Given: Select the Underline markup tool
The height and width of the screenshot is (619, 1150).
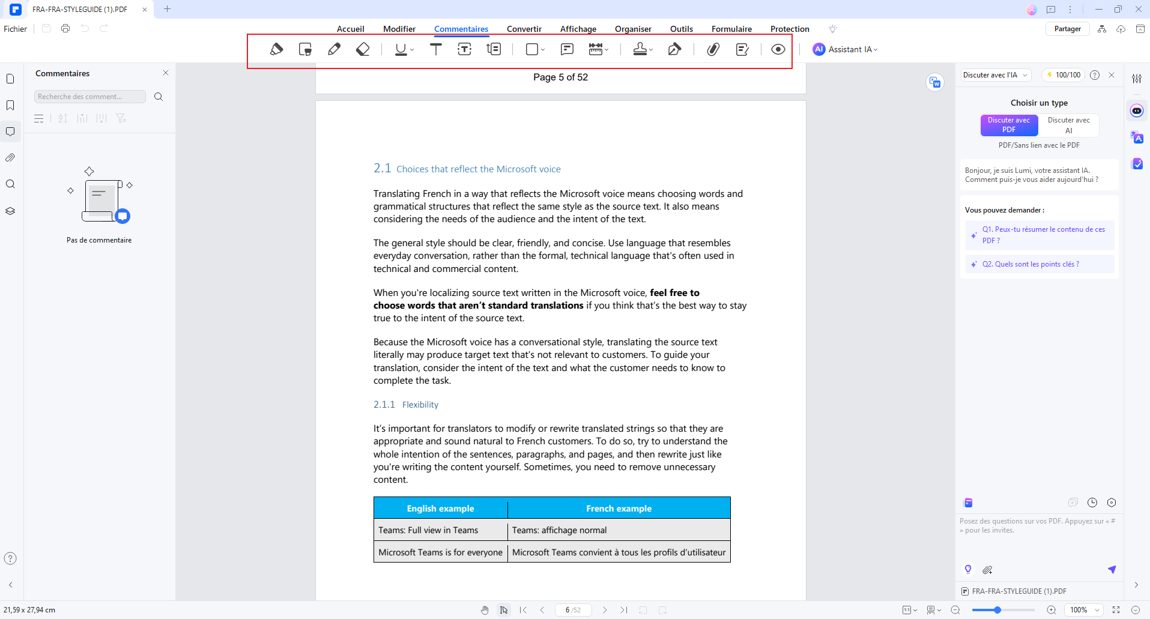Looking at the screenshot, I should point(401,49).
